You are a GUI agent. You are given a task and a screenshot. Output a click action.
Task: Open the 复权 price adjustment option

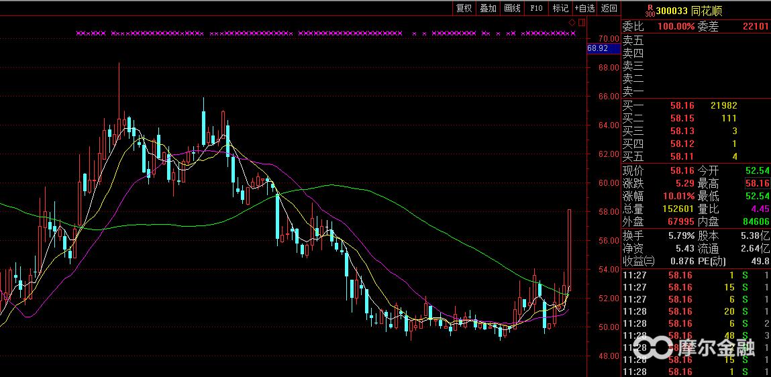[464, 8]
